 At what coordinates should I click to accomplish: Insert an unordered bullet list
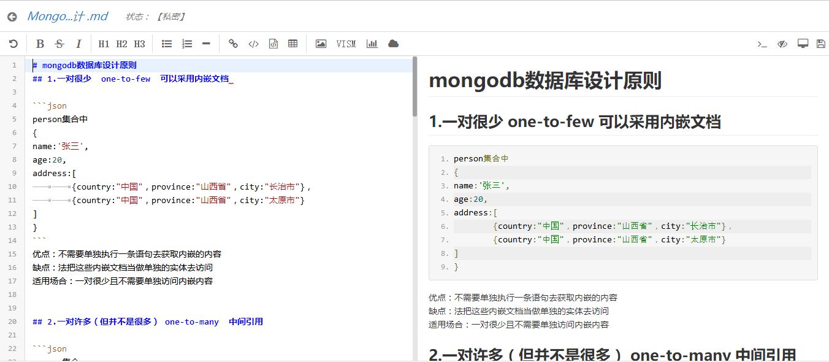click(167, 44)
